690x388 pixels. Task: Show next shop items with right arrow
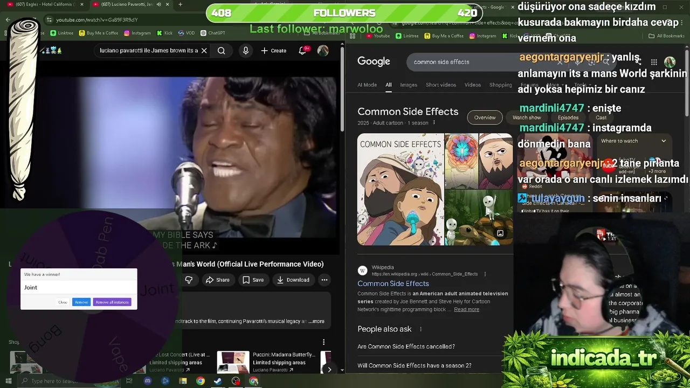point(329,370)
